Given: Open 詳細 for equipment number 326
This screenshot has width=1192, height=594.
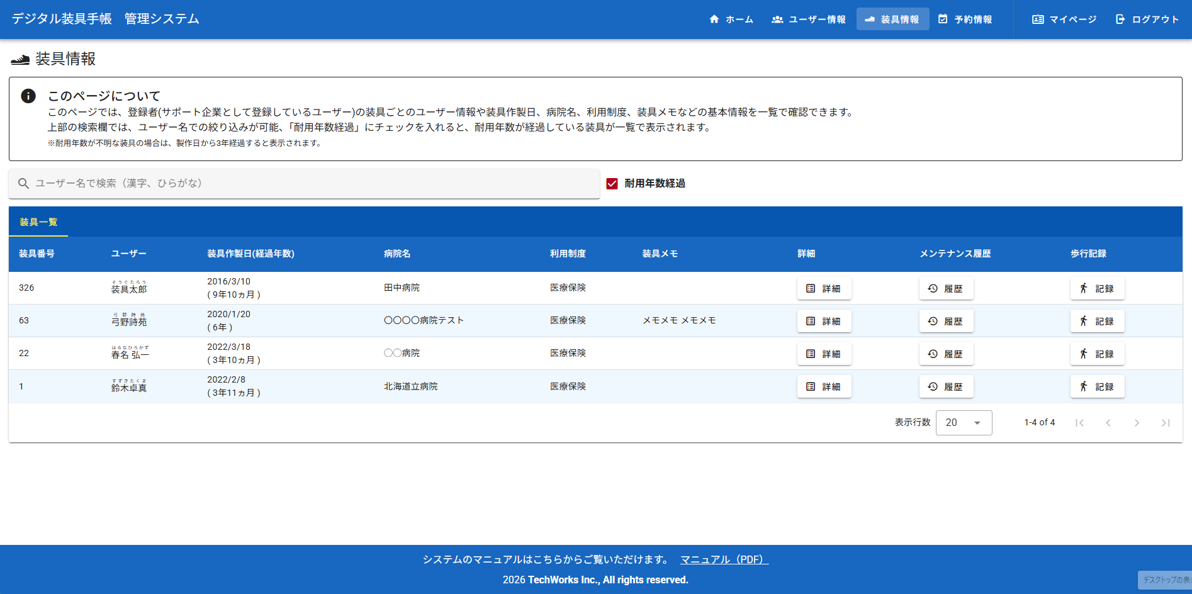Looking at the screenshot, I should coord(824,288).
